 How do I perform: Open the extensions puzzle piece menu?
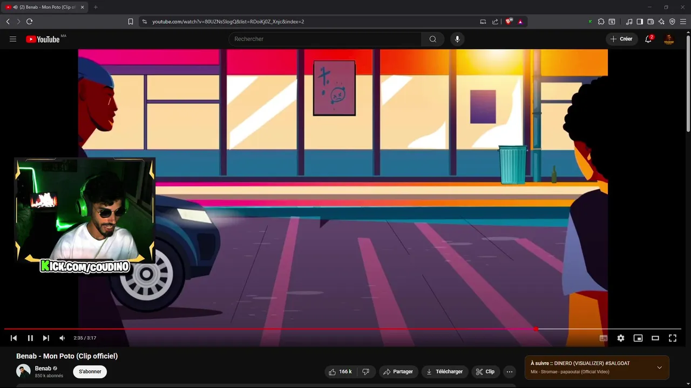[x=601, y=22]
